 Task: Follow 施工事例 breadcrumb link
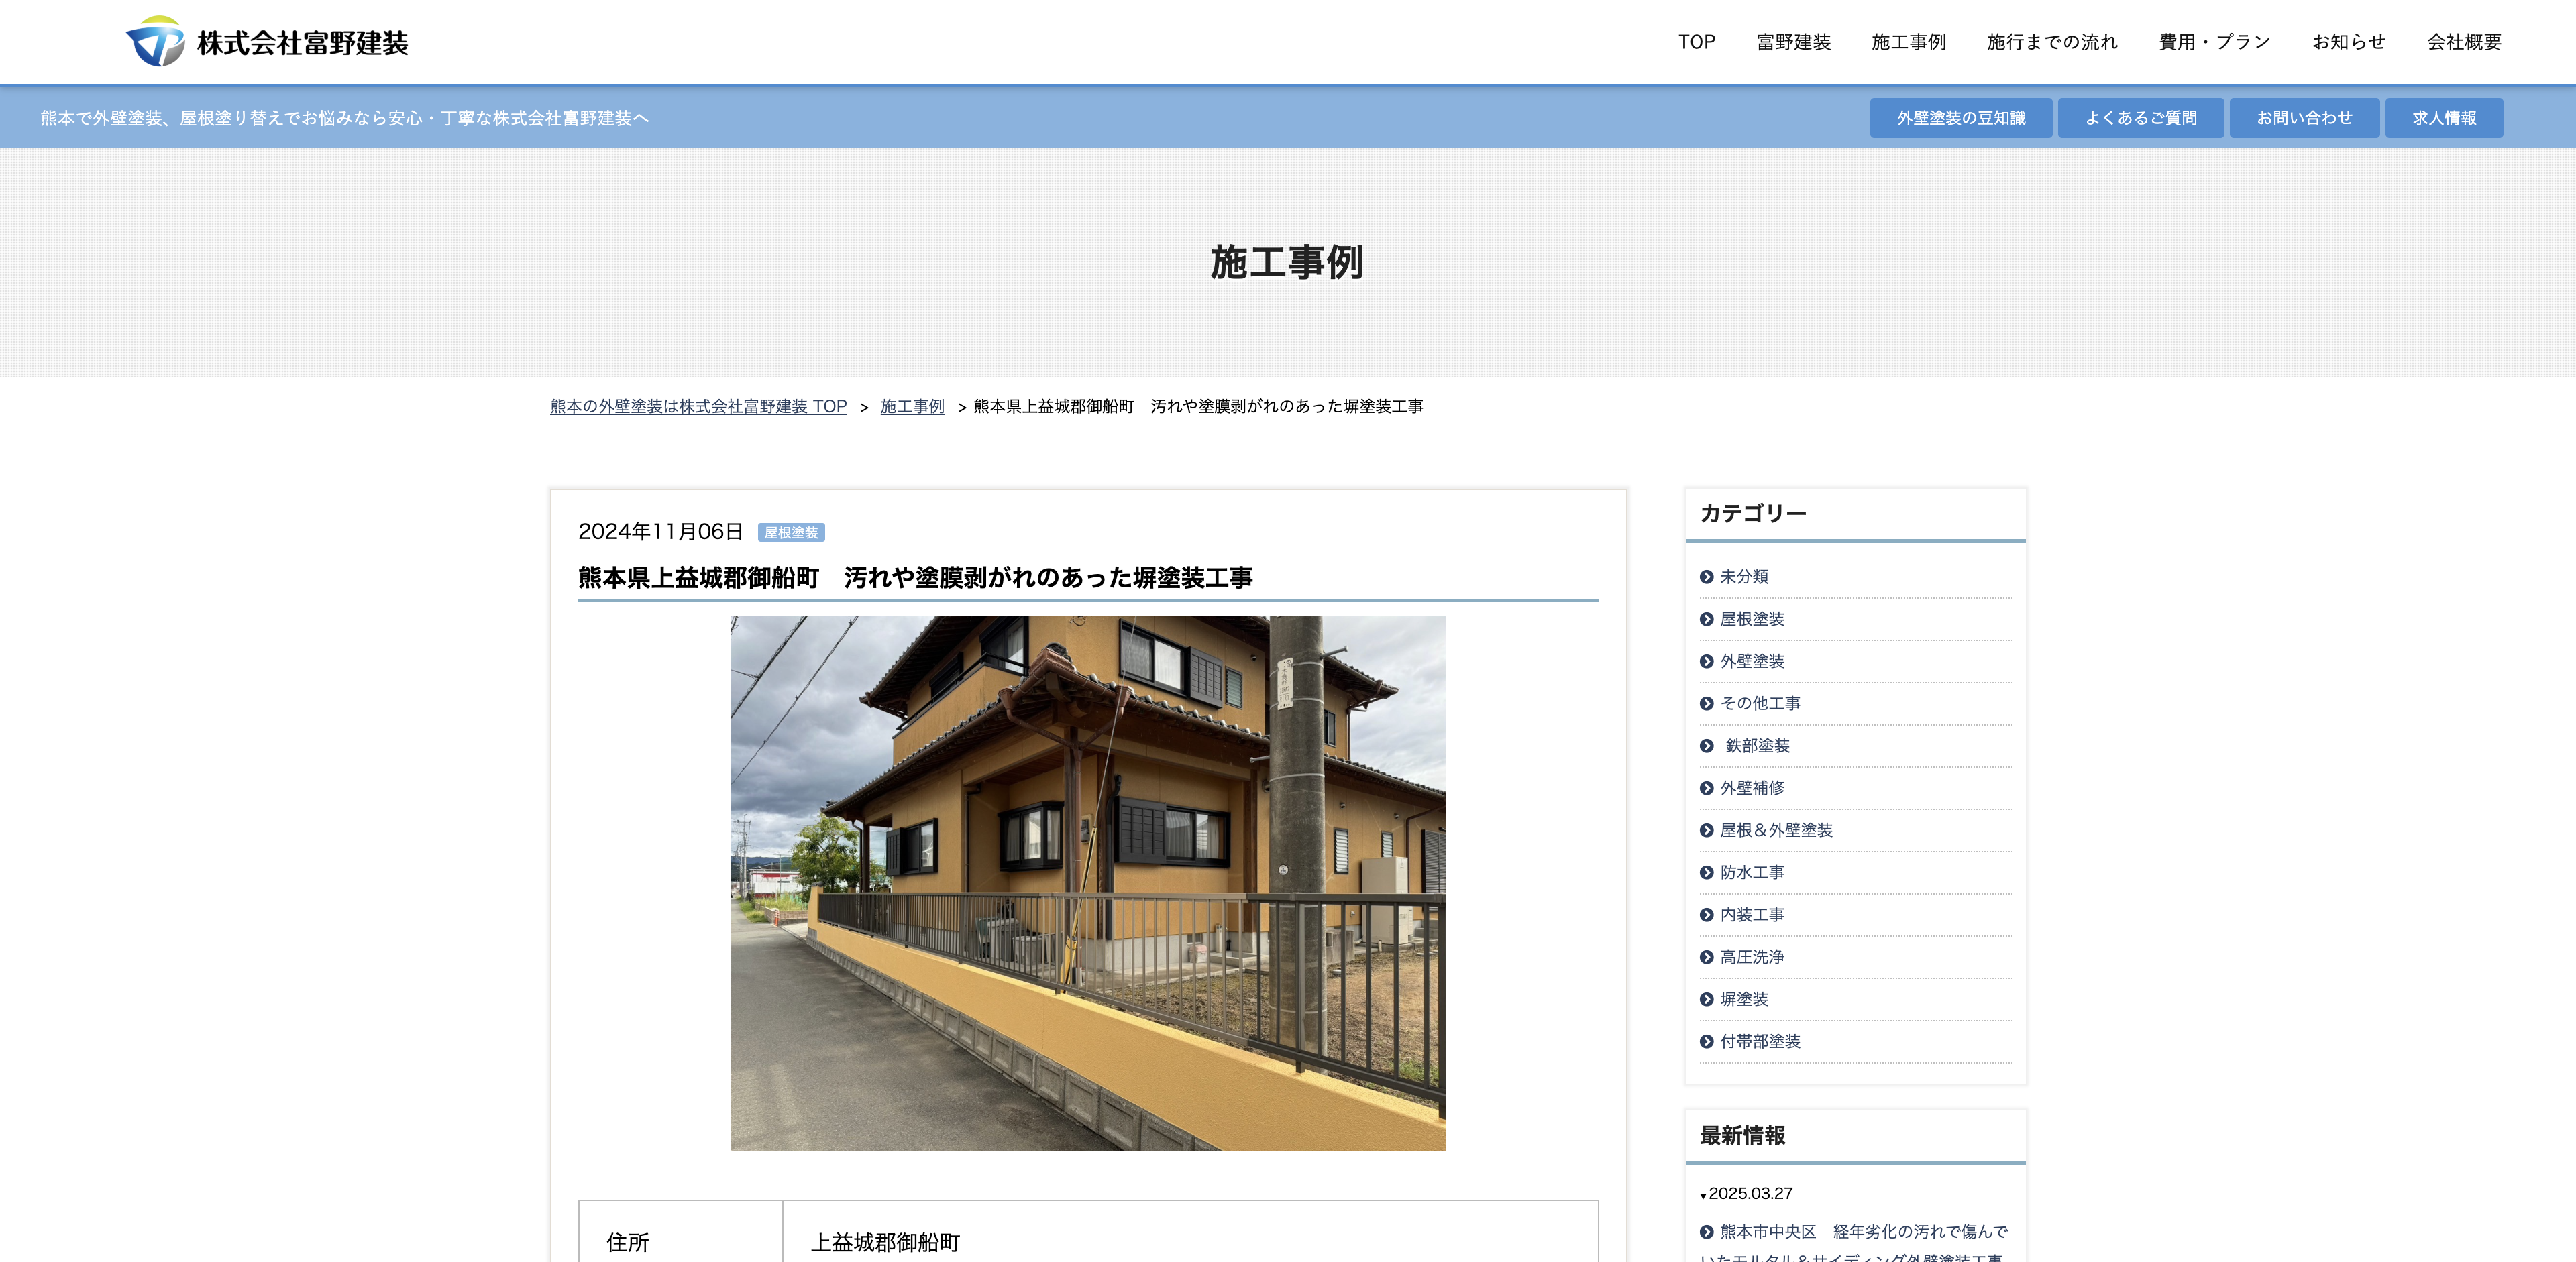click(912, 406)
